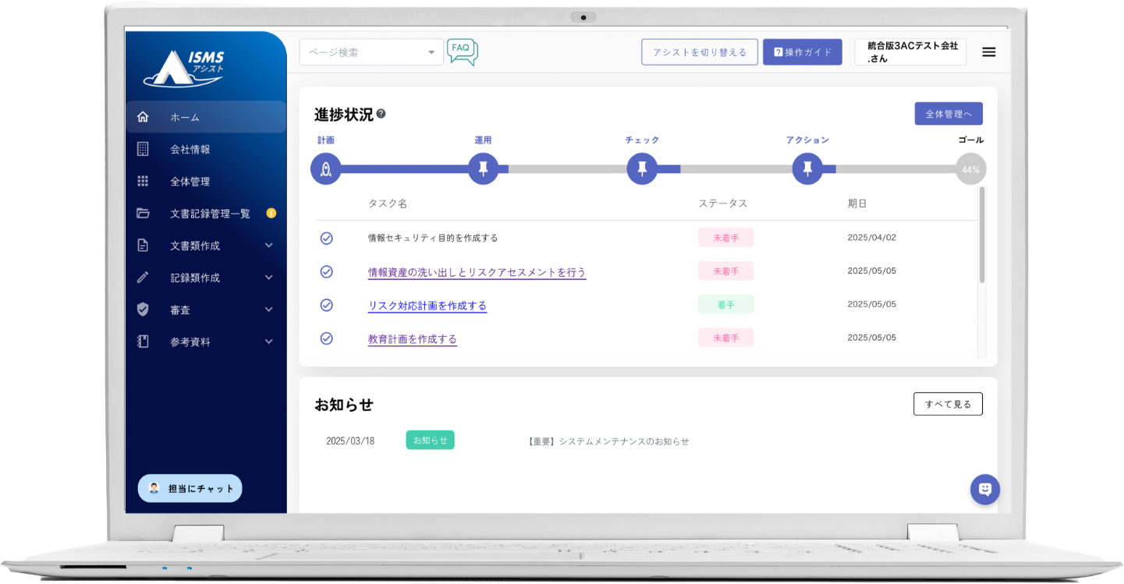The height and width of the screenshot is (584, 1124).
Task: Click the grid icon beside 全体管理
Action: point(143,181)
